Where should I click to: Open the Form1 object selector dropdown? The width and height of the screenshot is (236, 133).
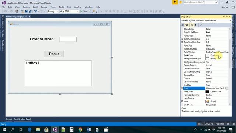pyautogui.click(x=230, y=21)
